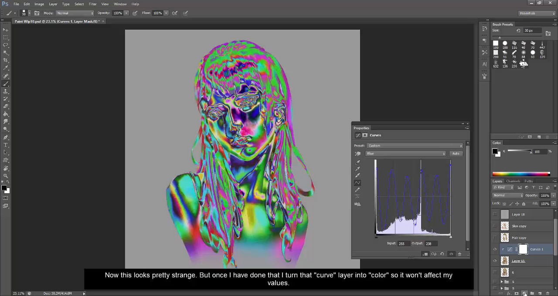This screenshot has height=296, width=558.
Task: Click the white point eyedropper in Curves
Action: [358, 175]
